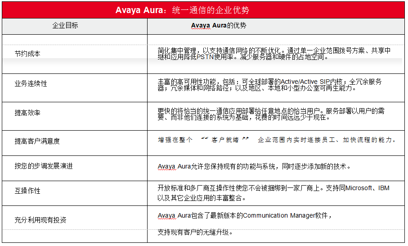Click the '提高客户满意度' row label
408x246 pixels.
click(37, 141)
